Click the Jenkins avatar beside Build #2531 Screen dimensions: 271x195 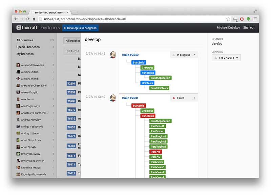(x=113, y=98)
